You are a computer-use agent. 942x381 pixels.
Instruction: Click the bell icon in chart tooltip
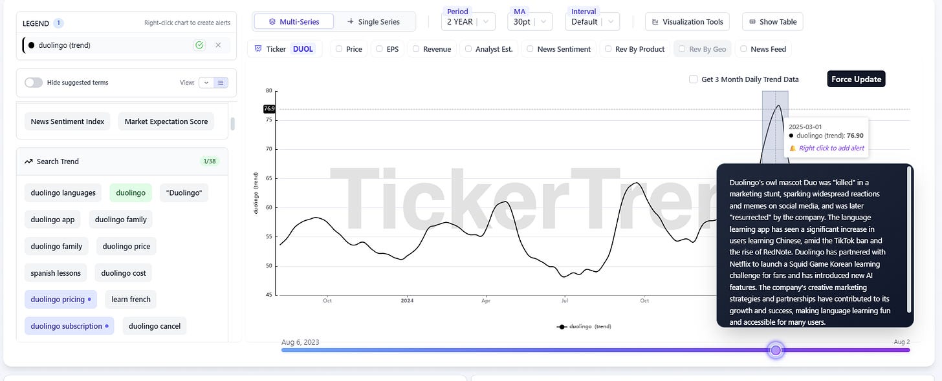pyautogui.click(x=793, y=148)
